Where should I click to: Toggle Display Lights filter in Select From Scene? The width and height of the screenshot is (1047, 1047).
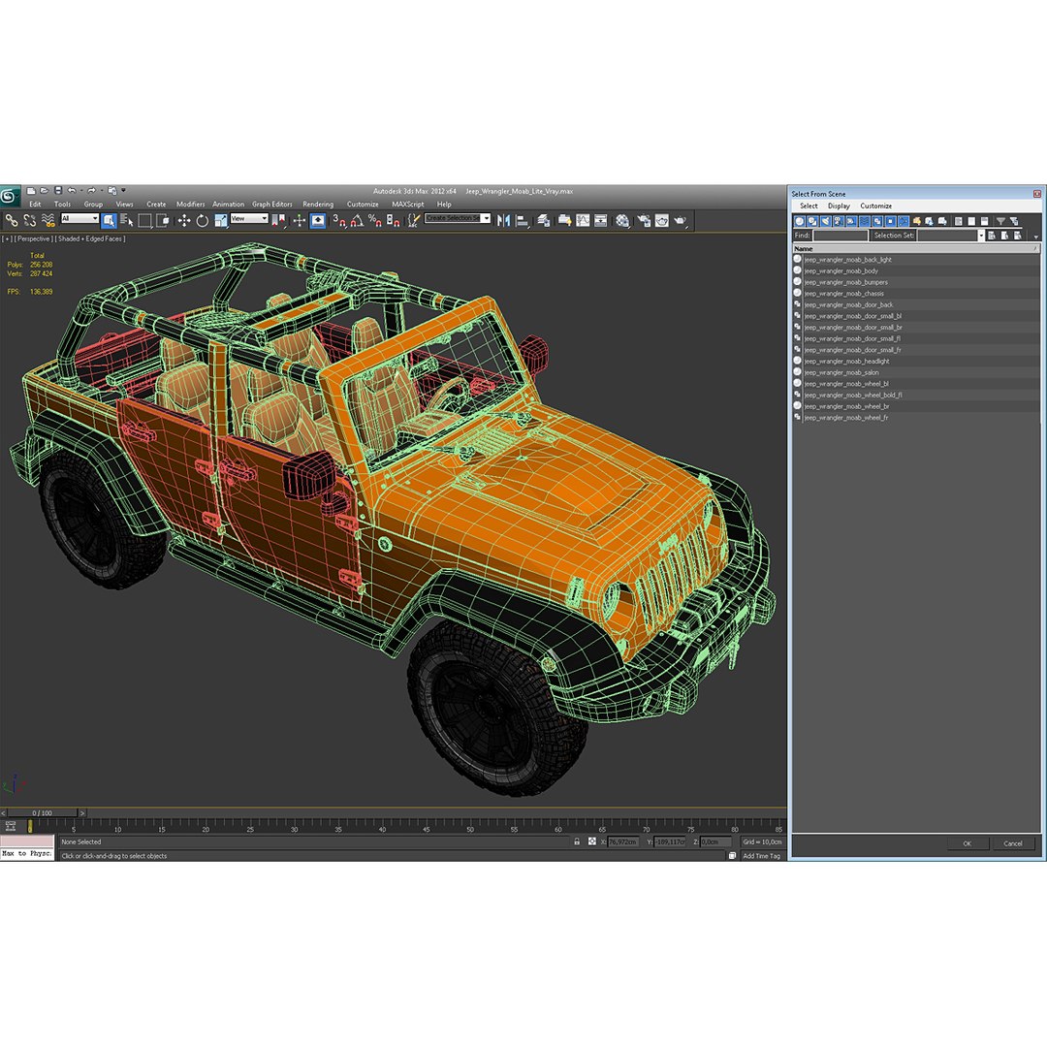(x=825, y=221)
